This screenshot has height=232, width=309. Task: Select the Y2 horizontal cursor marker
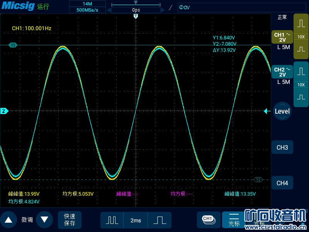tap(258, 179)
